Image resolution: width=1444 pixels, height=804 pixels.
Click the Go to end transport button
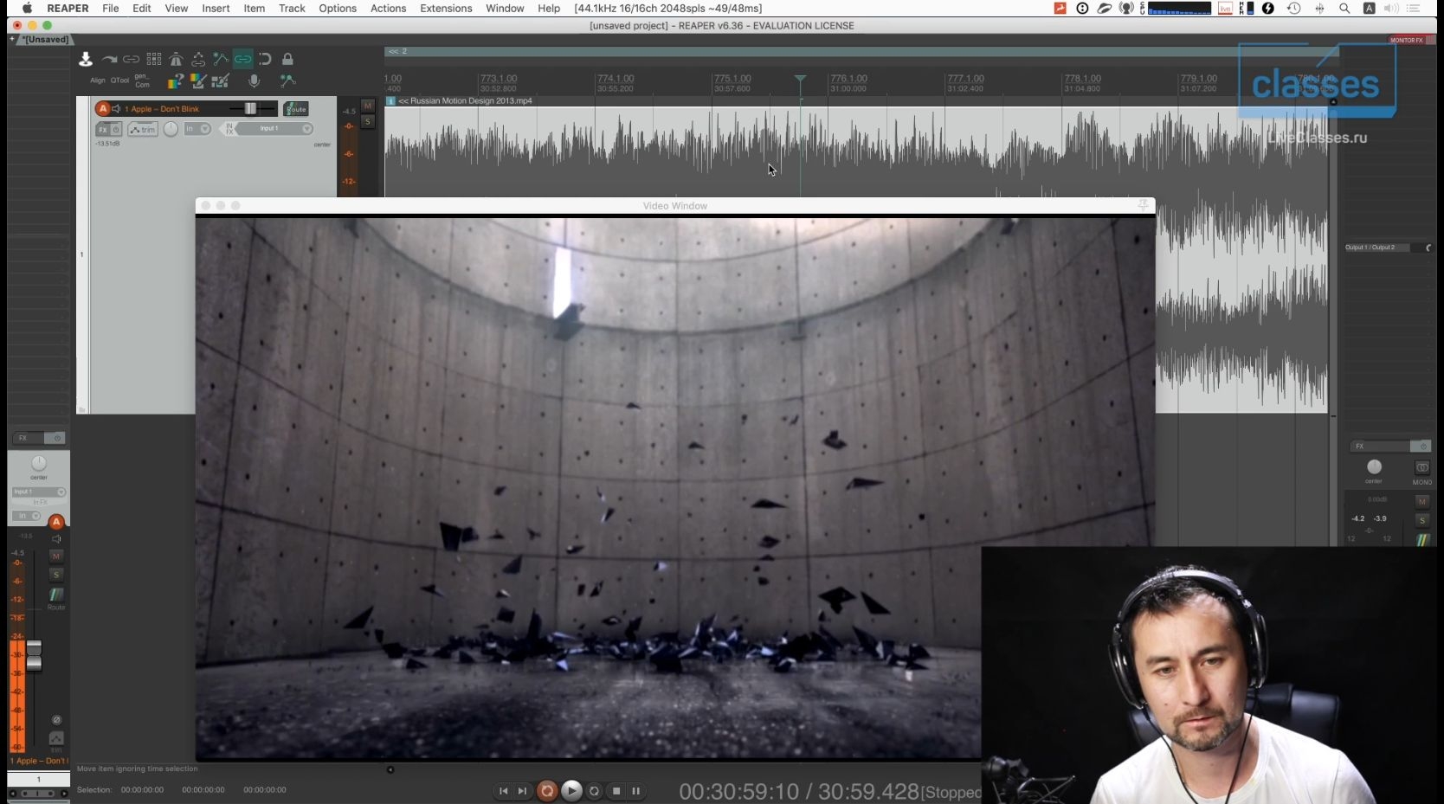tap(522, 791)
